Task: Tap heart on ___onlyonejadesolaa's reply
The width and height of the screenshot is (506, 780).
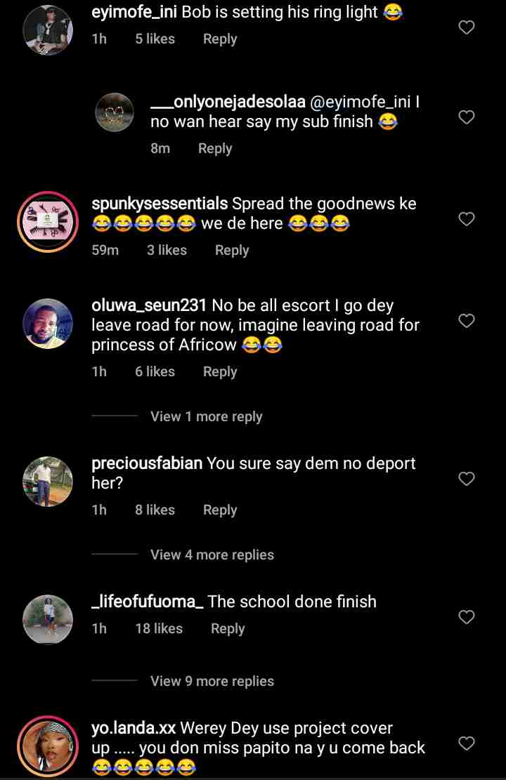Action: (467, 117)
